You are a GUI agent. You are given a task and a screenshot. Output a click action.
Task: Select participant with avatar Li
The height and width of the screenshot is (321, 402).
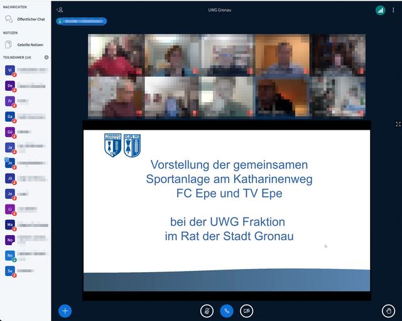10,209
